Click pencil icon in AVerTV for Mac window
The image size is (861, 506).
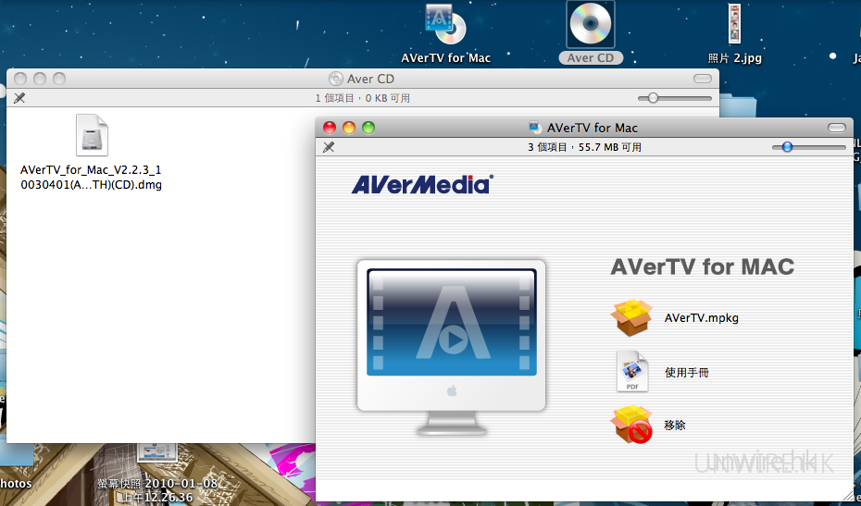tap(328, 147)
